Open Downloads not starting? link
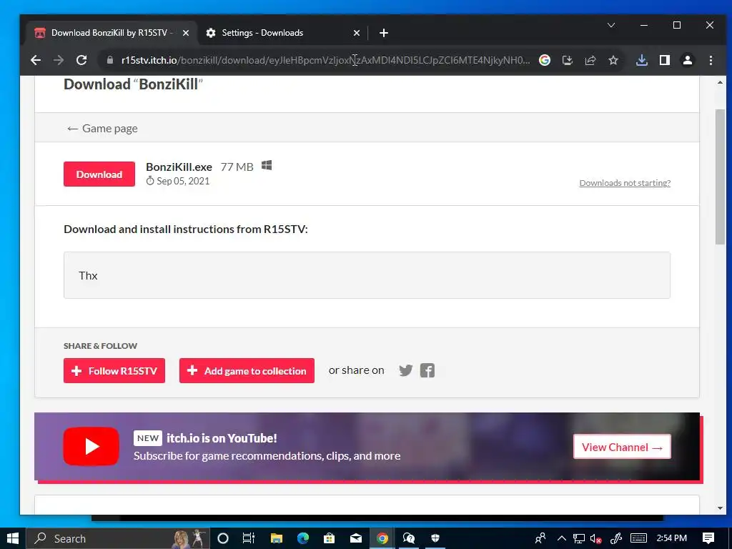Image resolution: width=732 pixels, height=549 pixels. [625, 183]
